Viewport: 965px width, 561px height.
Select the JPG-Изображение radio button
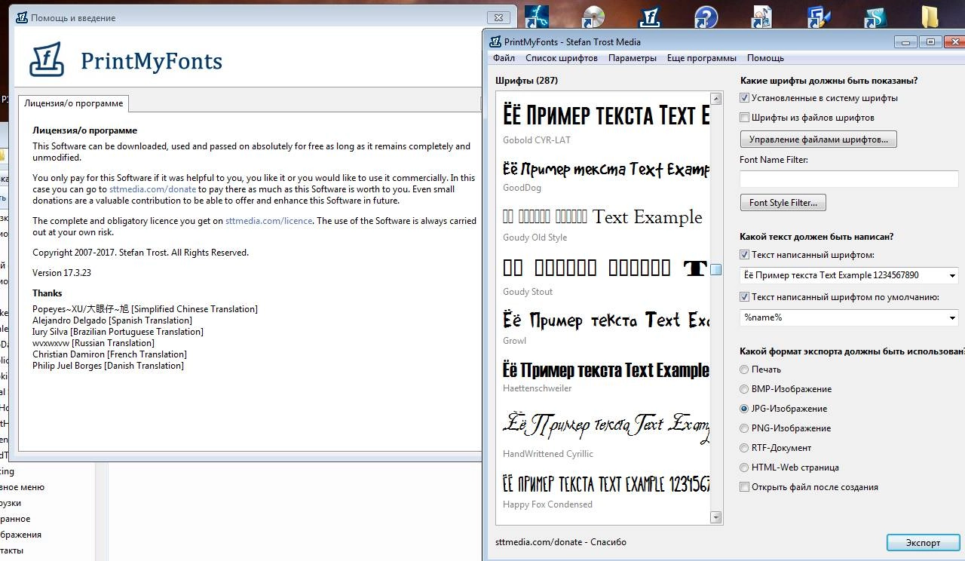[744, 409]
